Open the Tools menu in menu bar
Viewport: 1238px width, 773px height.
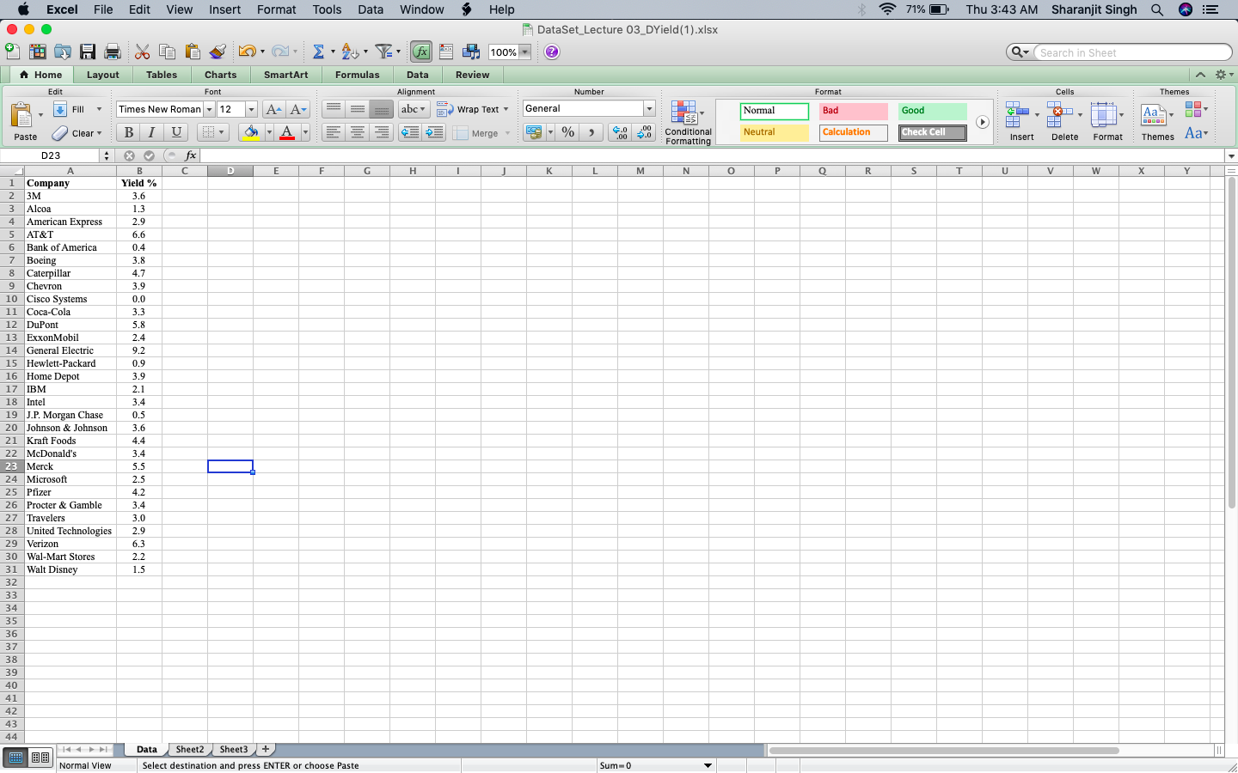[x=327, y=9]
